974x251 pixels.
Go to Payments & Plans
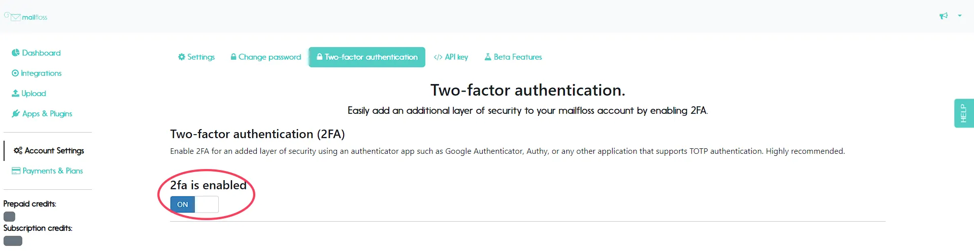pos(47,171)
